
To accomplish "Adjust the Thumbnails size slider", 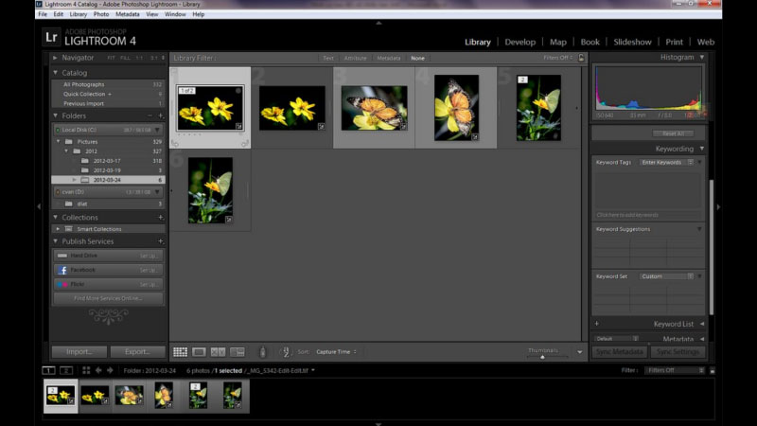I will [x=542, y=357].
